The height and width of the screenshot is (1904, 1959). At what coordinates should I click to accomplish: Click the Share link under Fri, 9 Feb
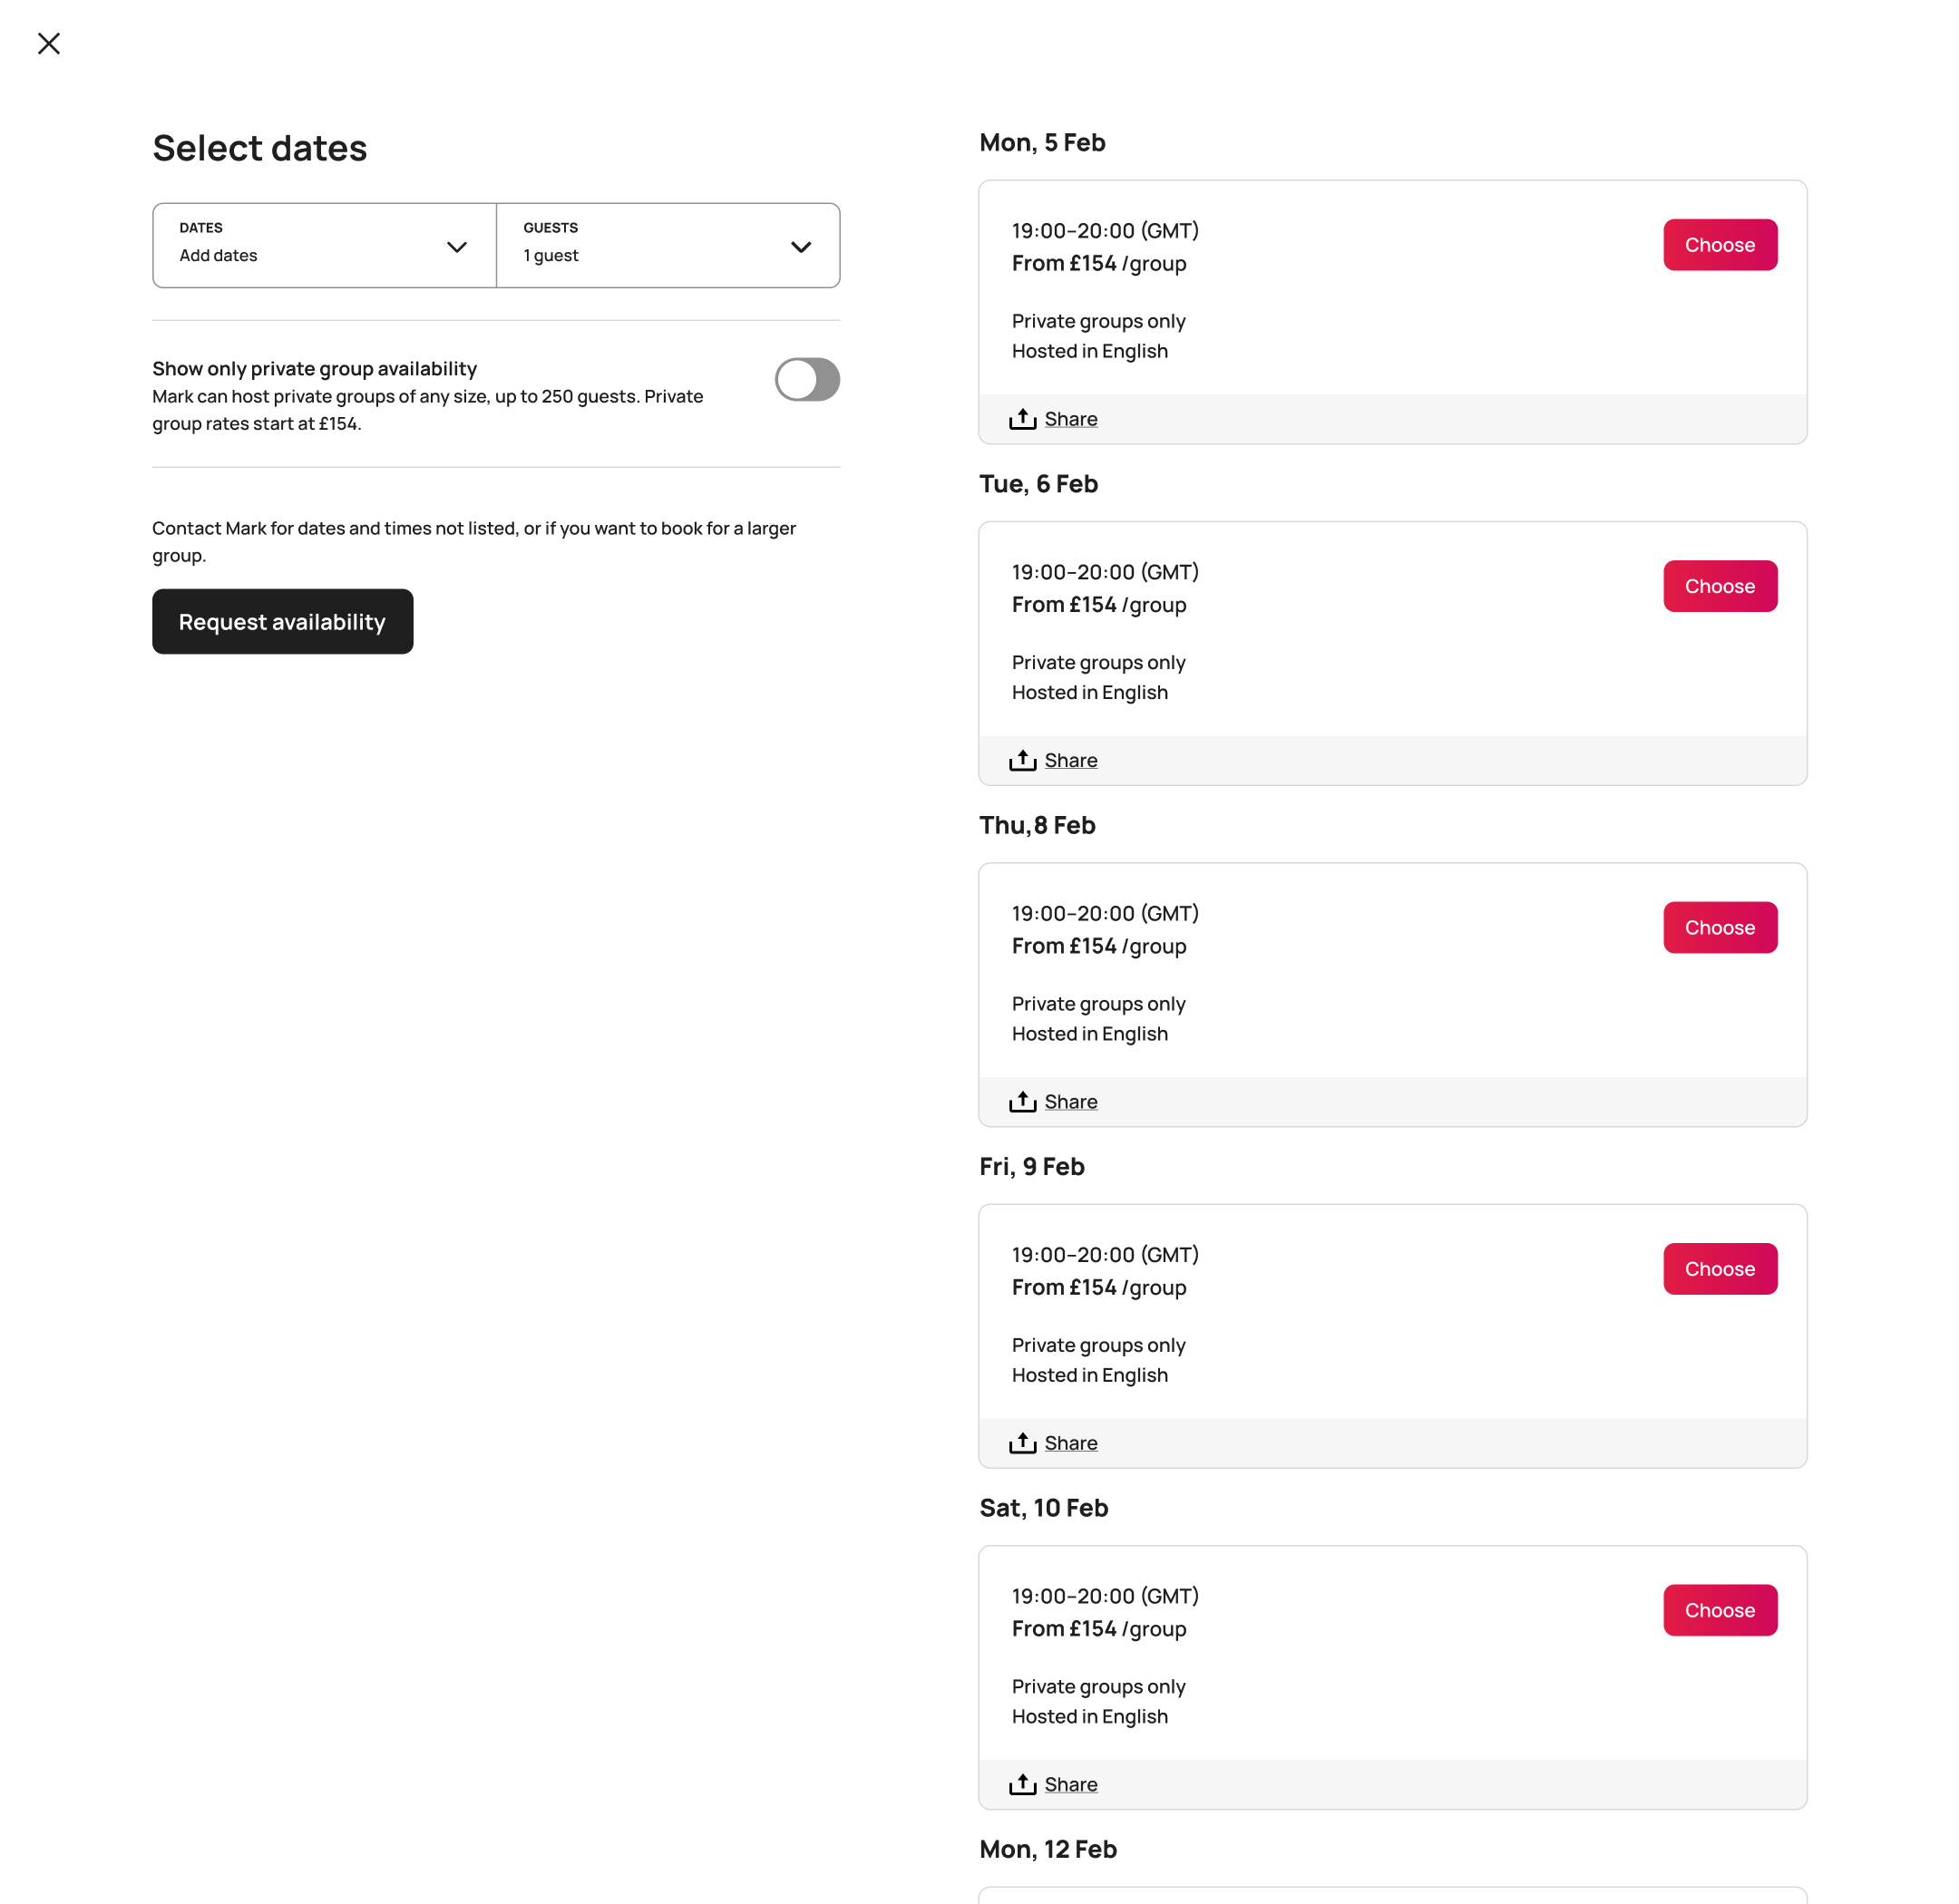tap(1070, 1443)
